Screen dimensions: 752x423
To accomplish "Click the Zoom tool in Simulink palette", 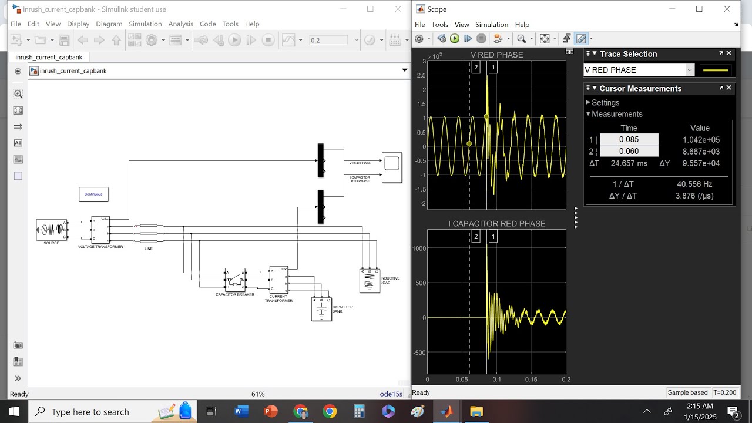I will pyautogui.click(x=18, y=93).
